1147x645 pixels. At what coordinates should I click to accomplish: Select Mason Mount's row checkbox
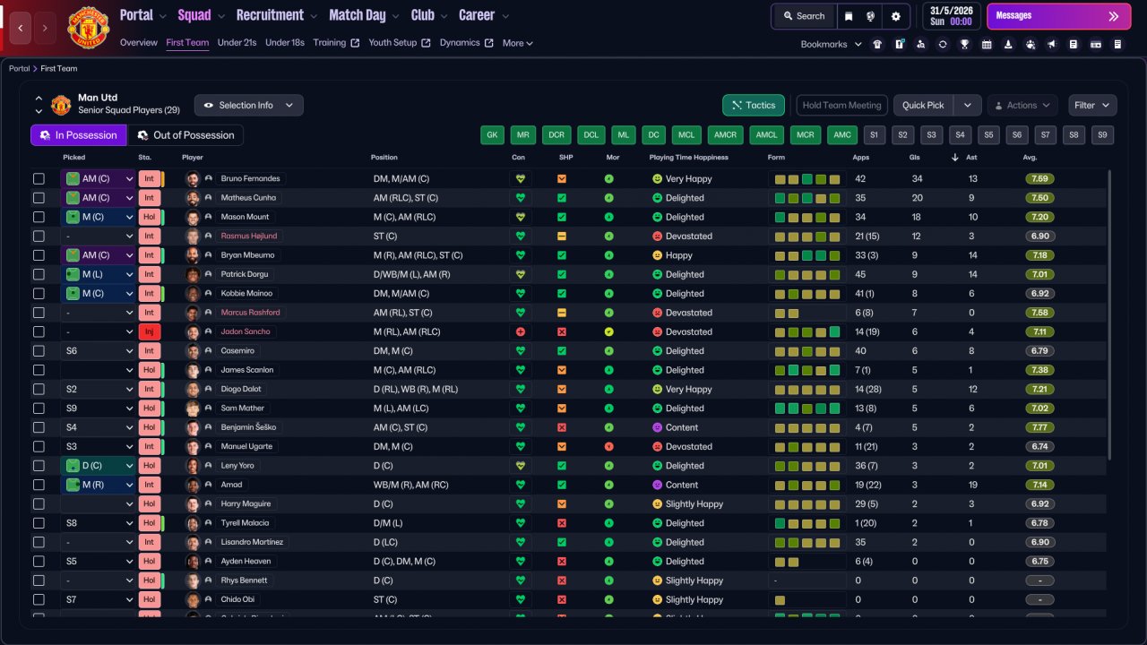(39, 217)
